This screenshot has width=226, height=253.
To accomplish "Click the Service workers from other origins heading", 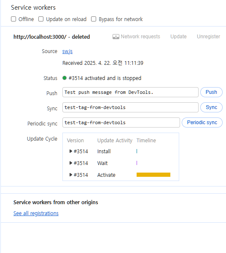I will (56, 202).
